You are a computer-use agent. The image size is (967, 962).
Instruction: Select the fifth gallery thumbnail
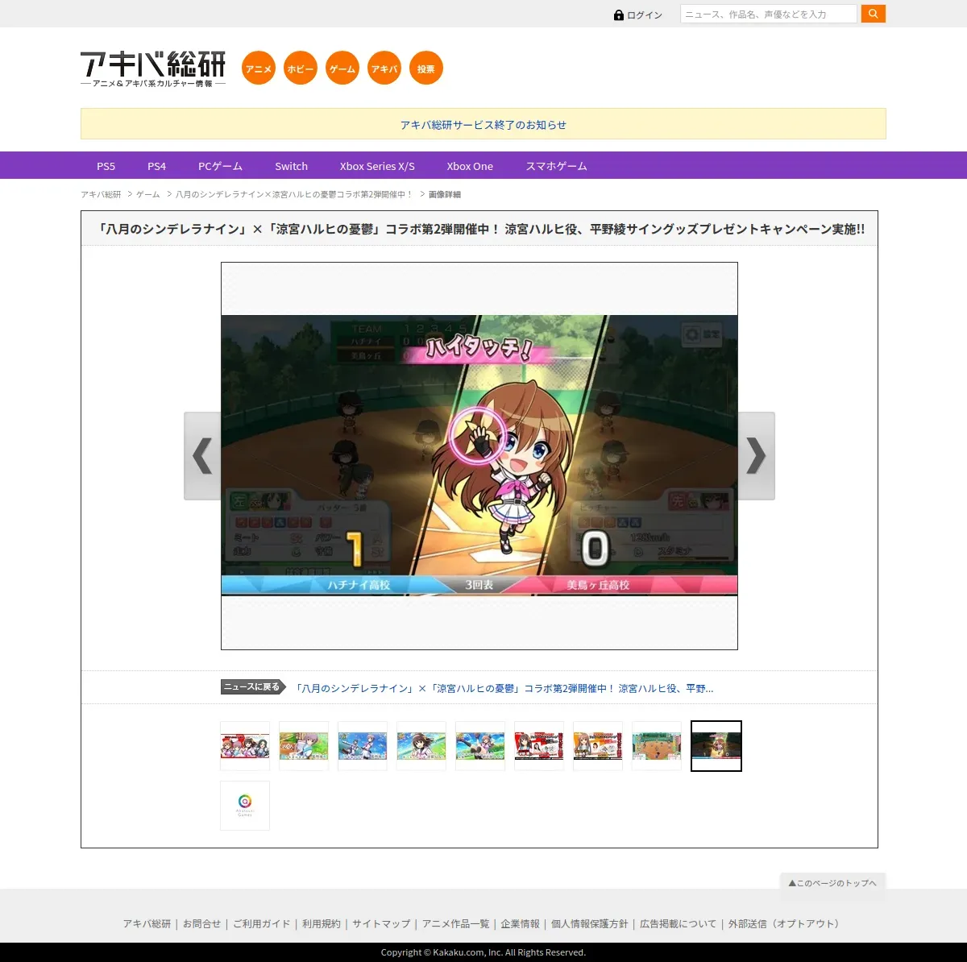[x=480, y=746]
